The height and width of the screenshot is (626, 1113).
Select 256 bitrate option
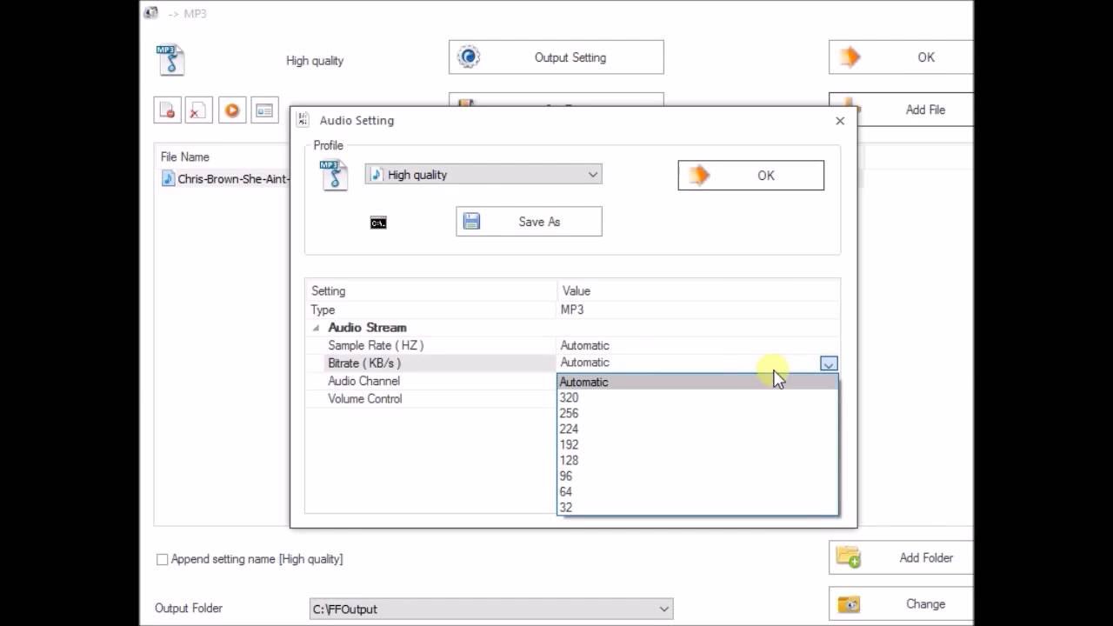(697, 413)
